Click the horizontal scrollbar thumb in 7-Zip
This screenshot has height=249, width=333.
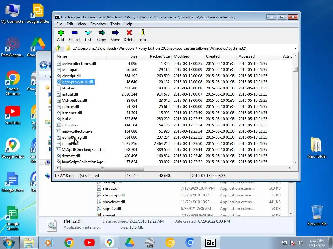pos(102,168)
